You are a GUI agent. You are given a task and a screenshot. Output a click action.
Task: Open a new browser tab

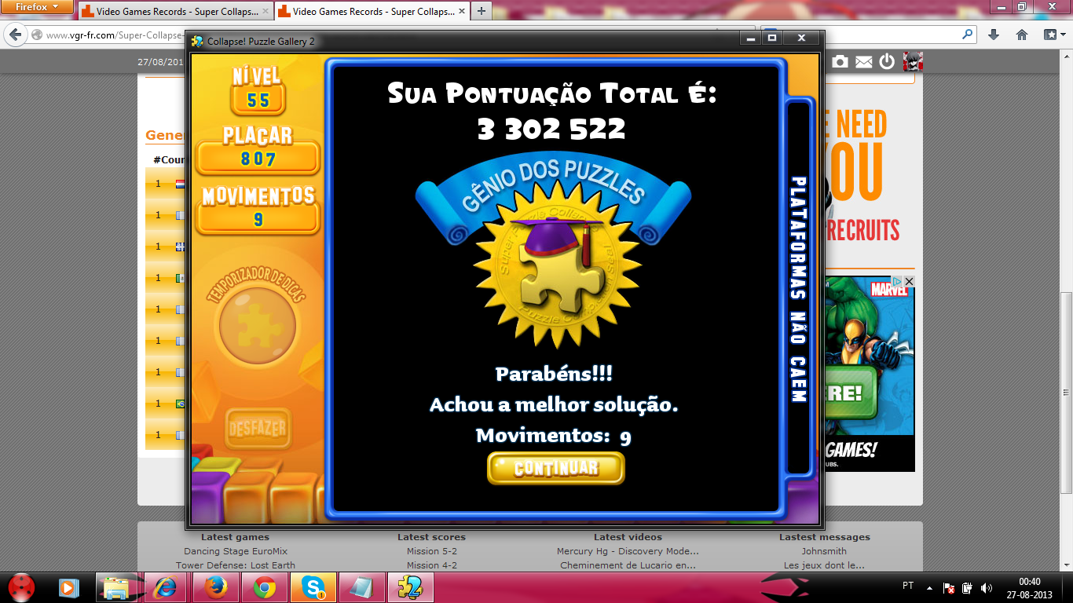pos(481,11)
